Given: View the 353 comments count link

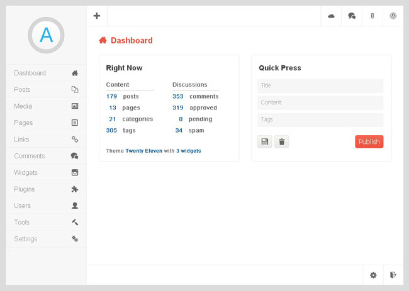Looking at the screenshot, I should [x=178, y=96].
